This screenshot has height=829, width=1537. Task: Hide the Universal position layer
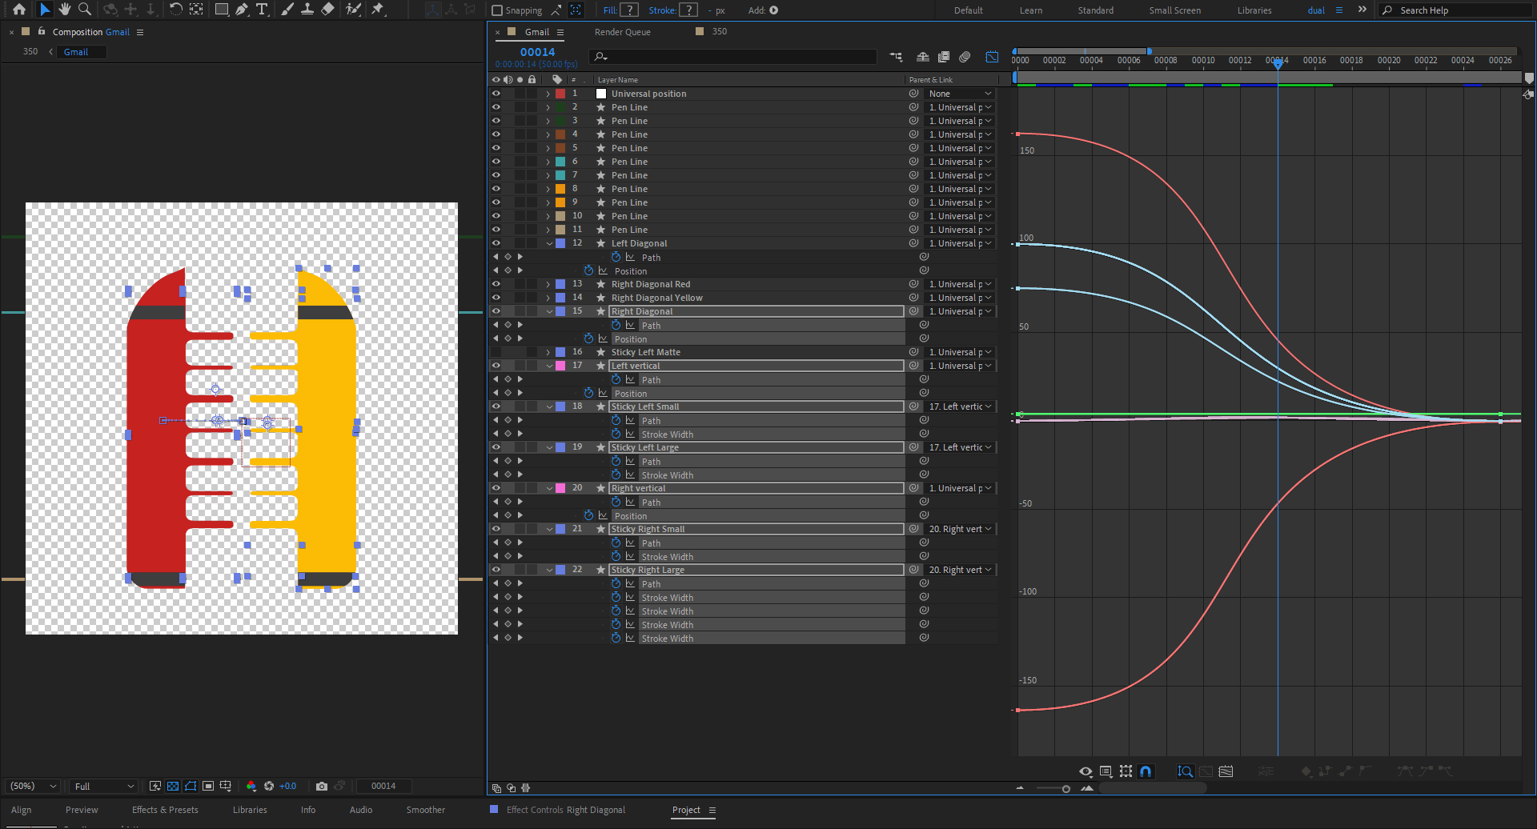[x=496, y=94]
